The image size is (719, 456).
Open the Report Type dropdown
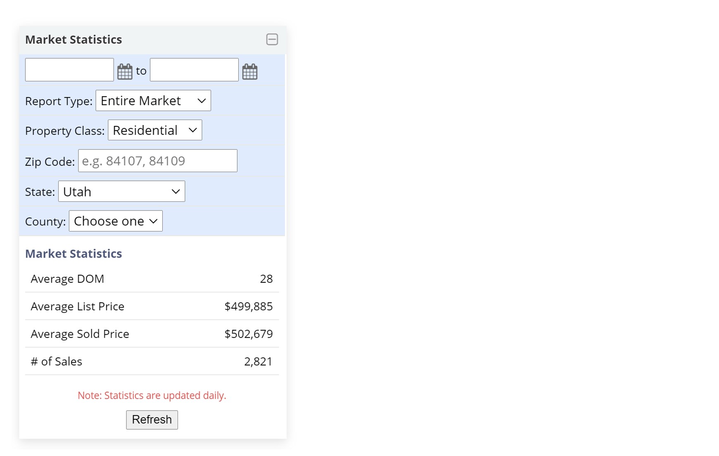point(153,101)
